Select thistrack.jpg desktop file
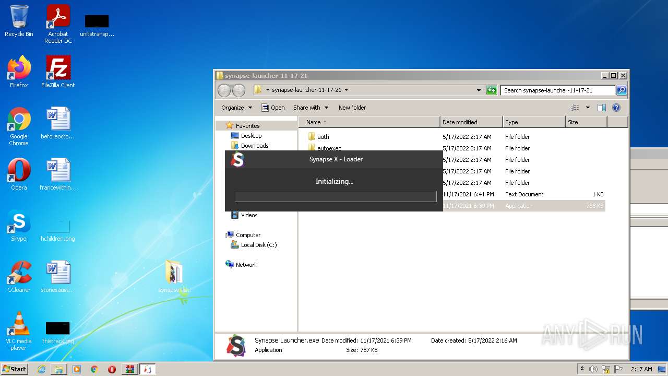The image size is (668, 376). [x=58, y=332]
